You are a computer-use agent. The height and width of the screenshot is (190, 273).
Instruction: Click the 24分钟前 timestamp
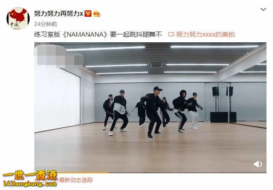pyautogui.click(x=45, y=24)
